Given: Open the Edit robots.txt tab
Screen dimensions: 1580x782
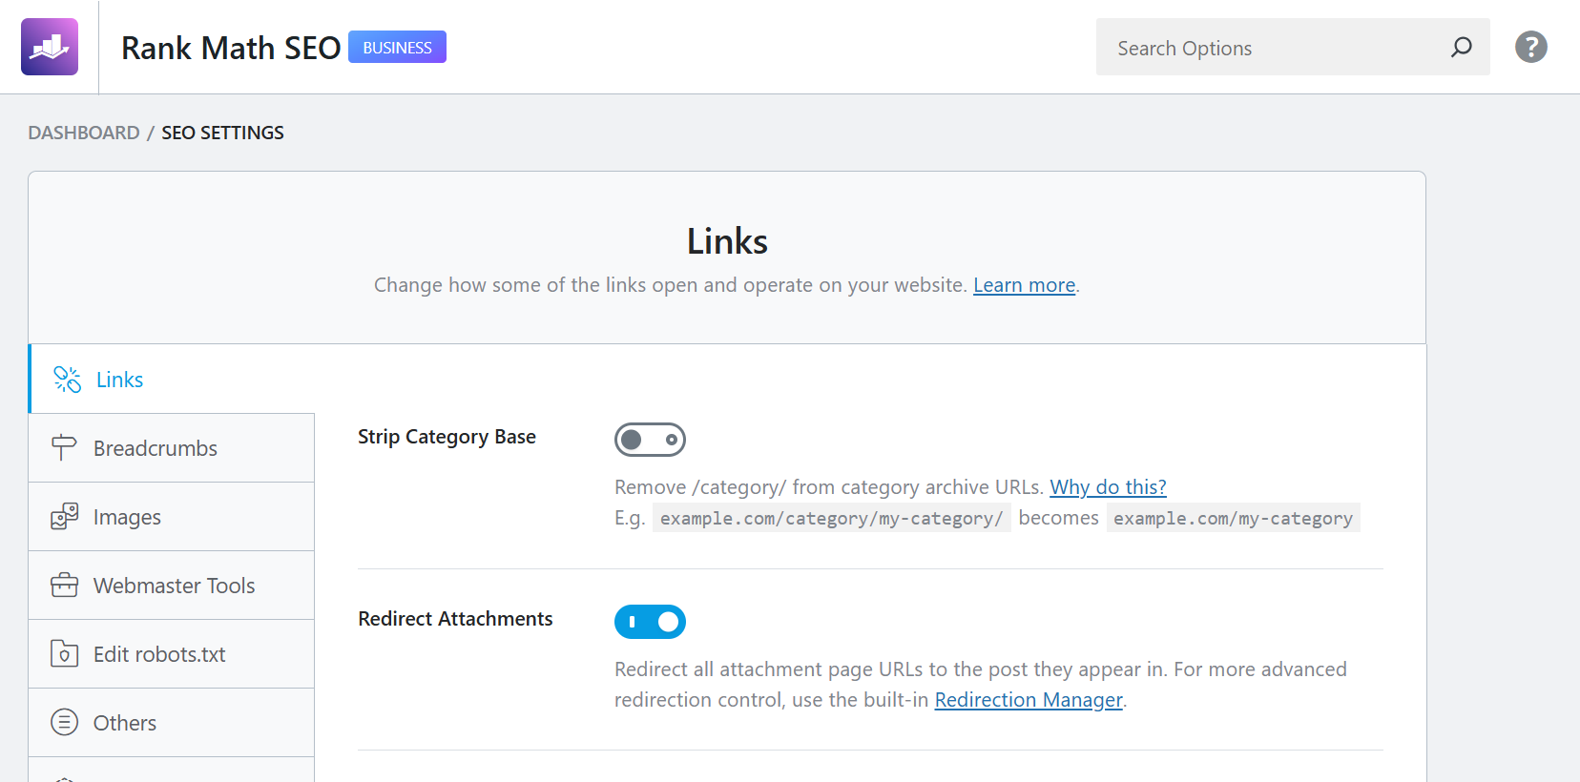Looking at the screenshot, I should click(172, 654).
